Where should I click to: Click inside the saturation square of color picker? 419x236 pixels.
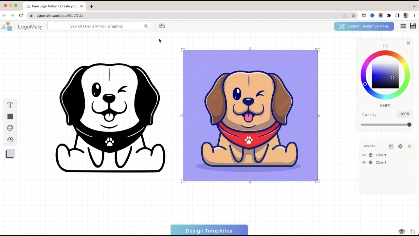(385, 75)
